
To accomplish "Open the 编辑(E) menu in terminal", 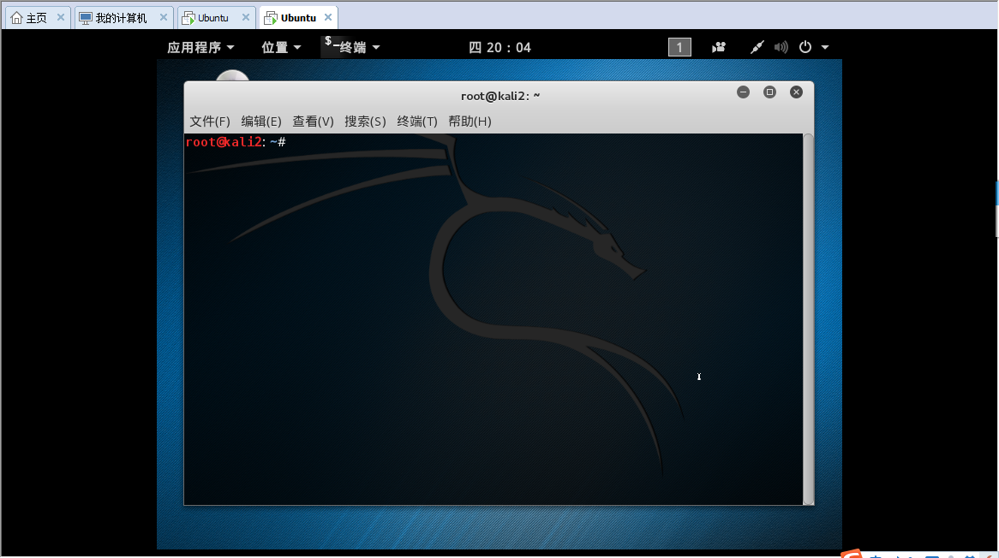I will click(261, 122).
